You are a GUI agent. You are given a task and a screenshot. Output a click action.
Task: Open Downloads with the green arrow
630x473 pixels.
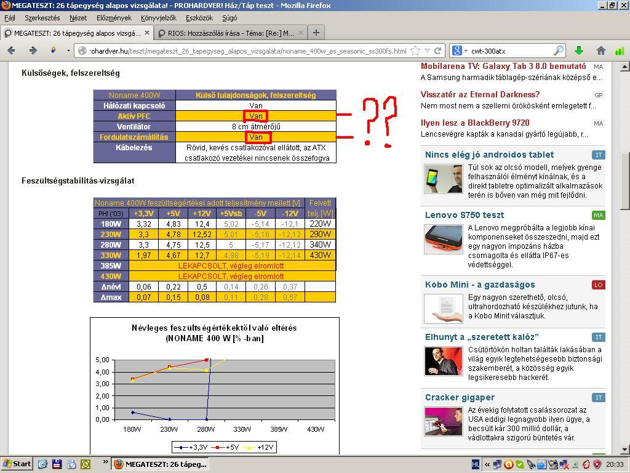click(x=578, y=51)
